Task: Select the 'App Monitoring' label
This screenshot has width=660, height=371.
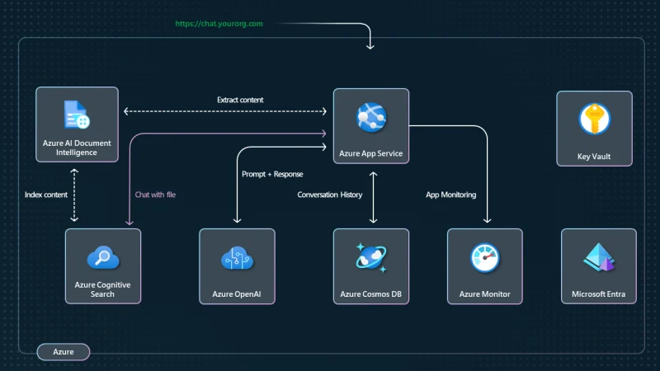Action: coord(450,195)
